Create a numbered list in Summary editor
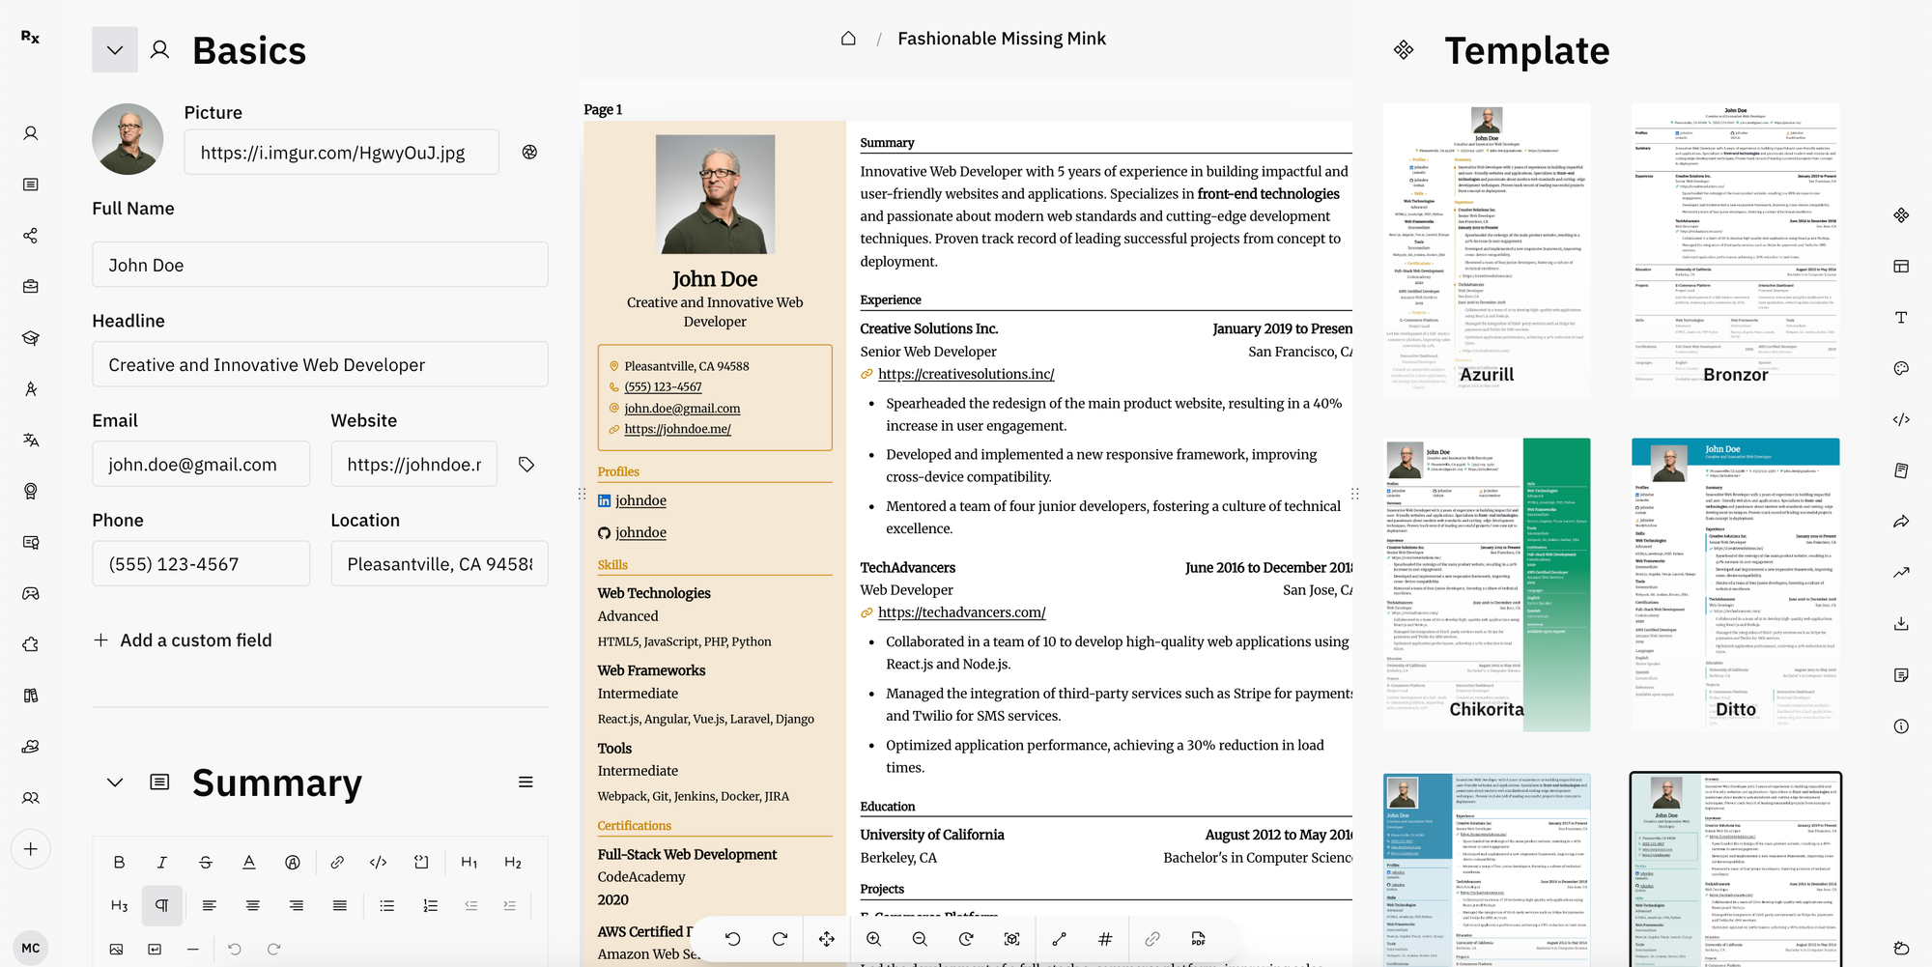The width and height of the screenshot is (1932, 967). 431,905
